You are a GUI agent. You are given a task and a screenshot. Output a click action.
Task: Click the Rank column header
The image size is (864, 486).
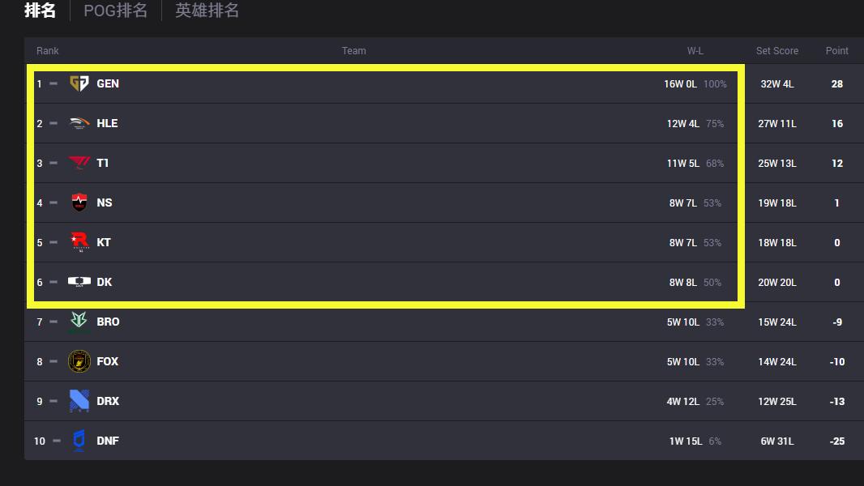click(47, 51)
